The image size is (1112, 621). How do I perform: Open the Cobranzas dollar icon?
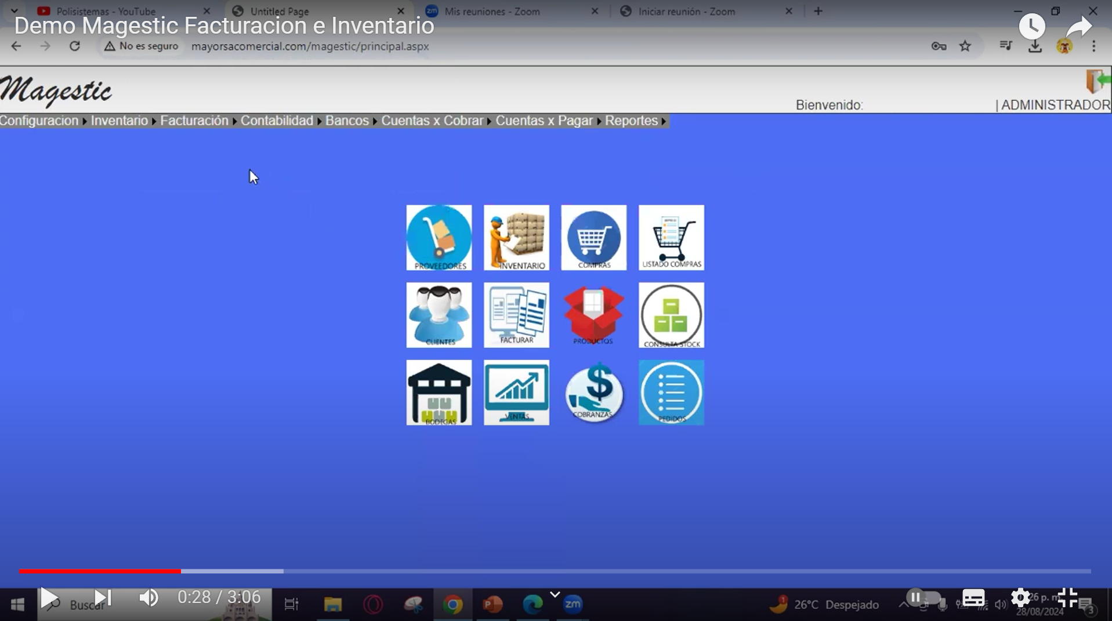593,393
